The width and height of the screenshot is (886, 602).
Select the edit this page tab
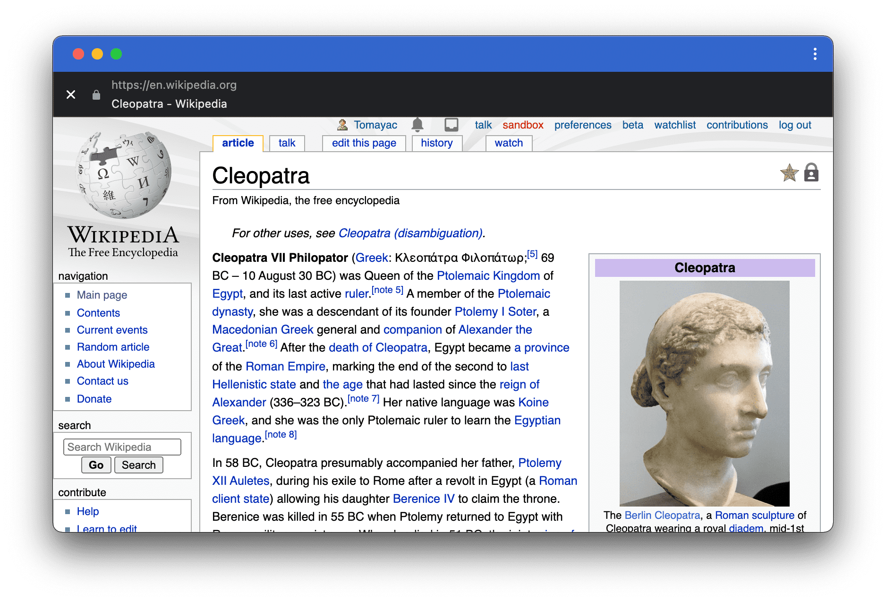coord(363,143)
